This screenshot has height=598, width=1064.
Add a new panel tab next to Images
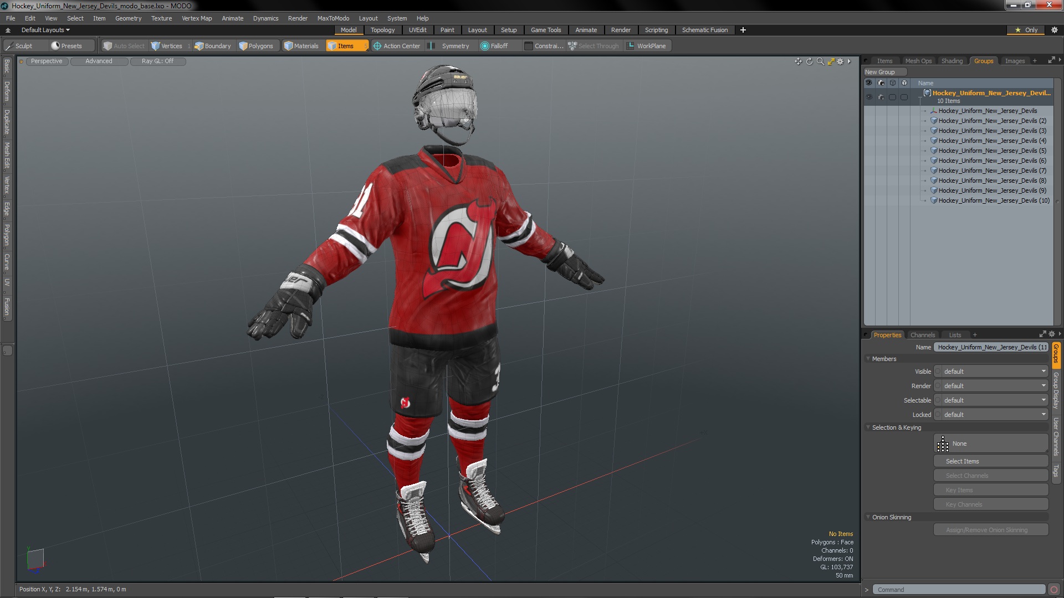1035,61
